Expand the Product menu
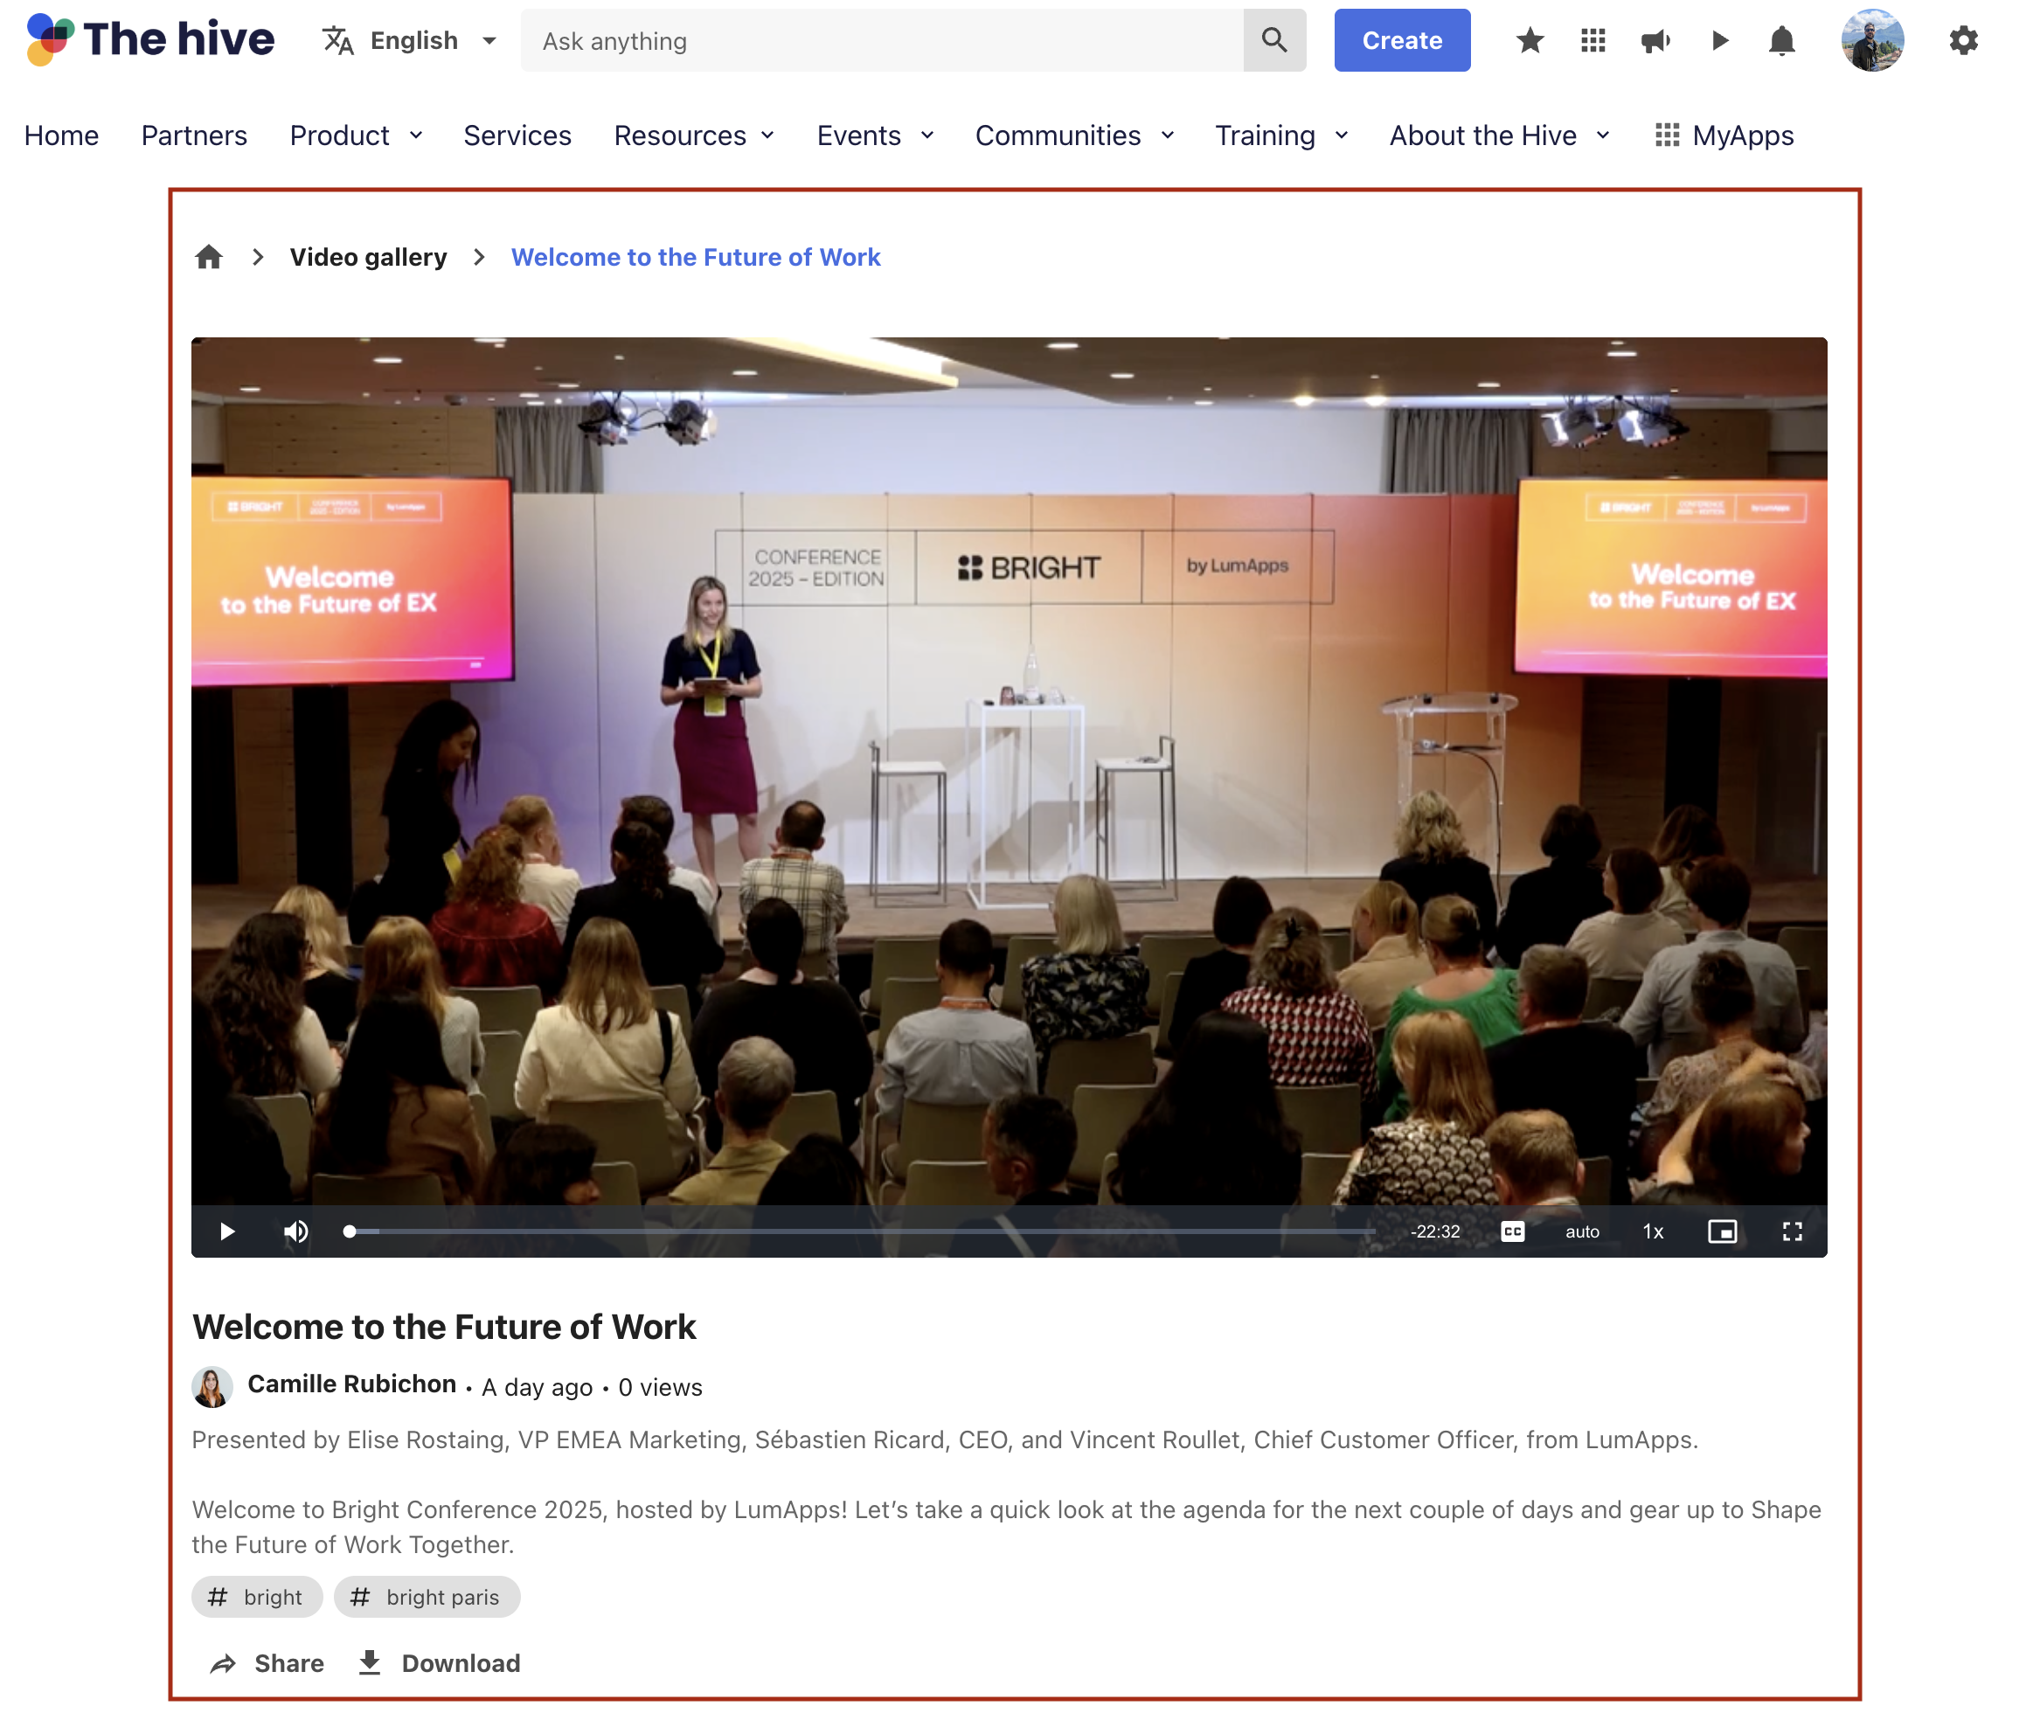Viewport: 2040px width, 1734px height. [356, 135]
